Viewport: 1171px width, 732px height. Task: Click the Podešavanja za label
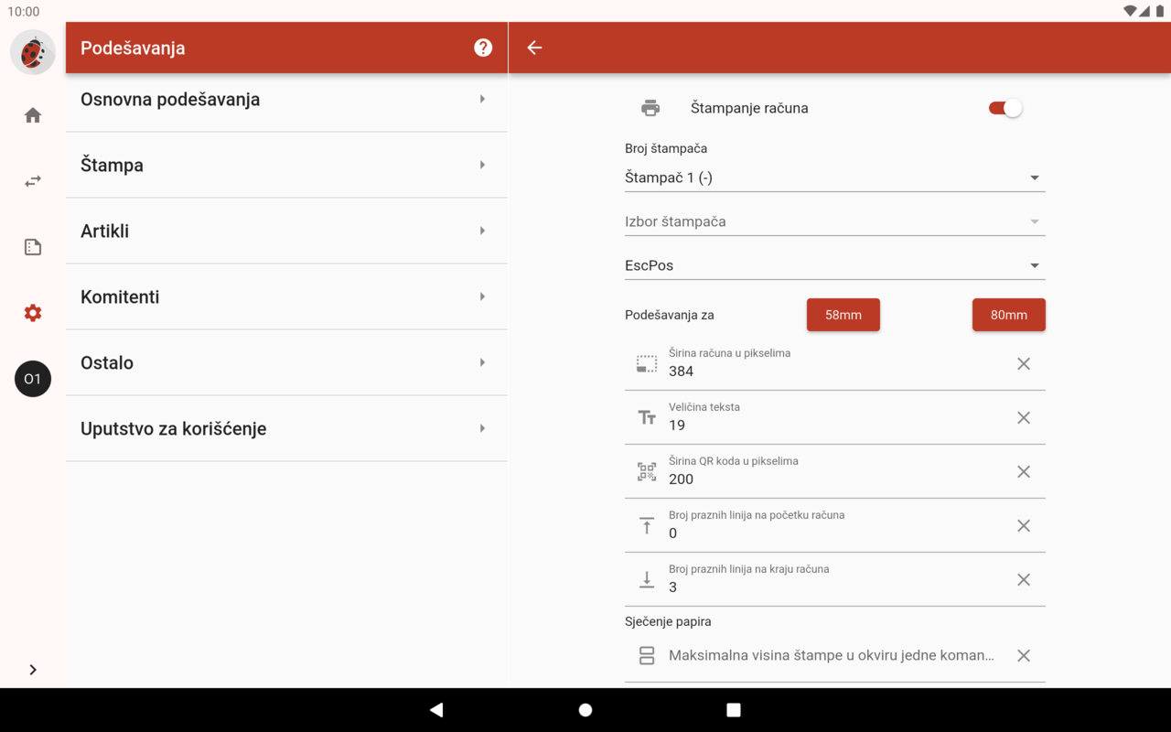[670, 315]
